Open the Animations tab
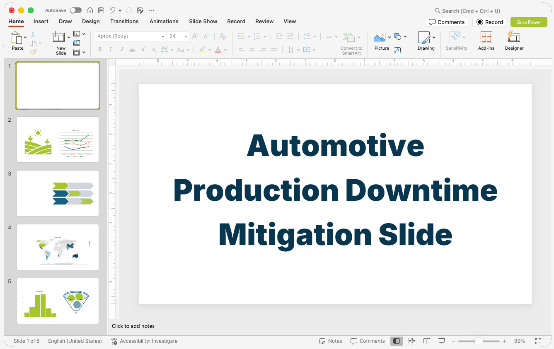This screenshot has height=349, width=554. [164, 21]
